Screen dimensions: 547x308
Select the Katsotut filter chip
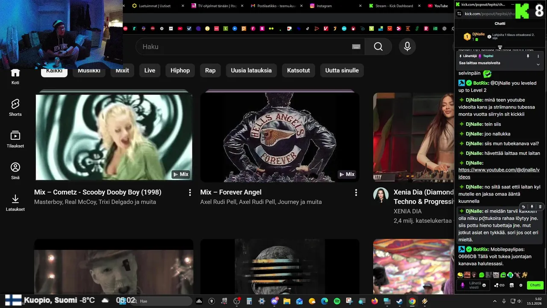[x=298, y=70]
